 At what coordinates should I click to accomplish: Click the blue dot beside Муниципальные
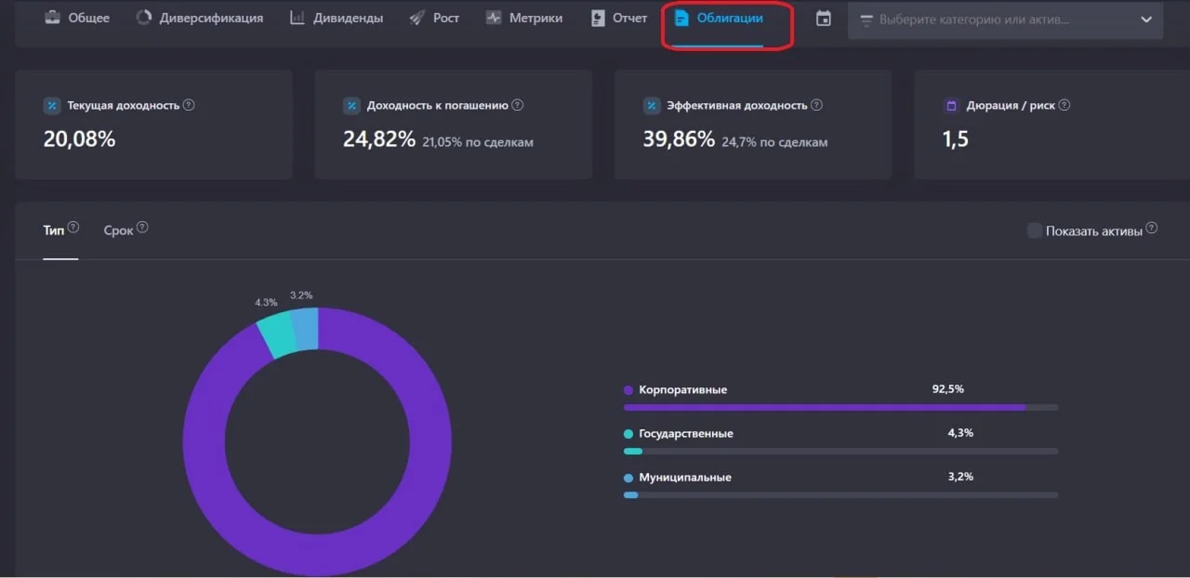[x=628, y=478]
